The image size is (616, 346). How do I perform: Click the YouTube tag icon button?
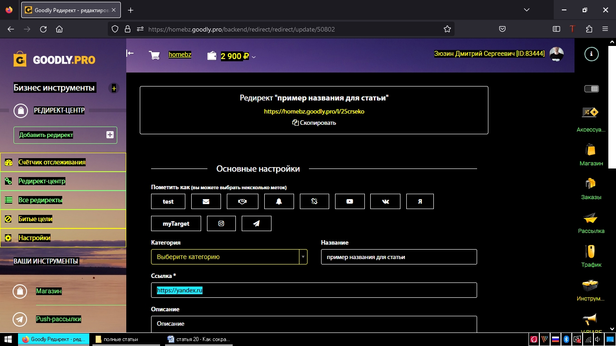[x=349, y=201]
